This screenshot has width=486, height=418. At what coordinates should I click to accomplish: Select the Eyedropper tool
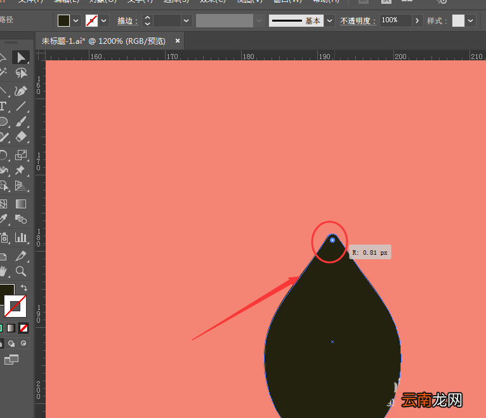3,219
